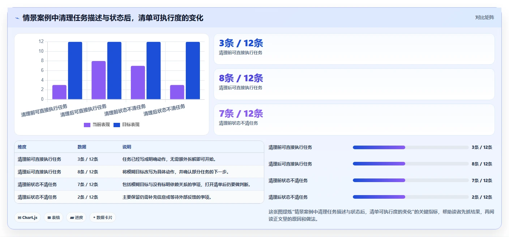
Task: Select the 表格 tag
Action: [x=54, y=217]
